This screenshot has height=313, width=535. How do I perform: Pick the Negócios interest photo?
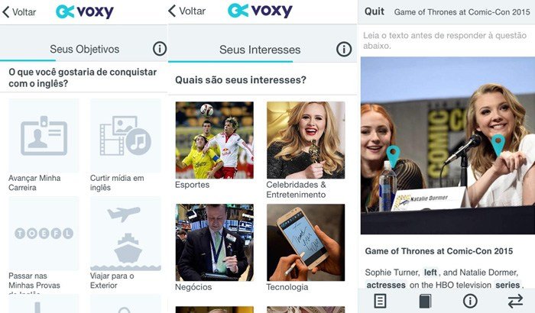pos(214,243)
